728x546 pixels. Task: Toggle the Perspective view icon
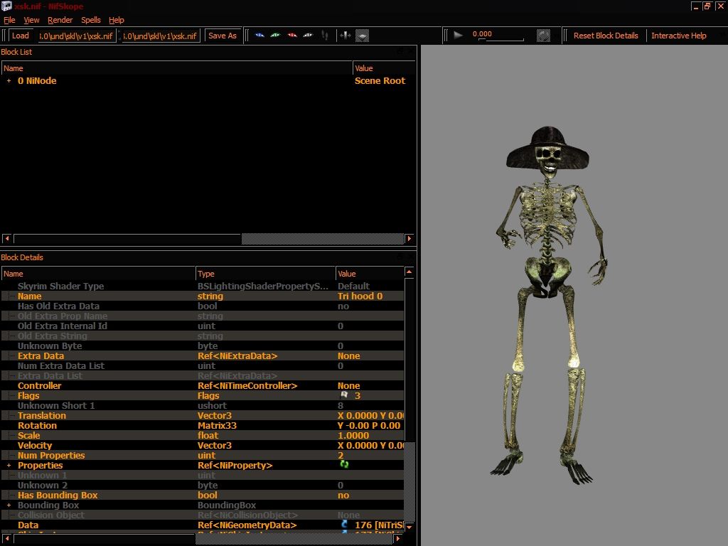point(362,36)
